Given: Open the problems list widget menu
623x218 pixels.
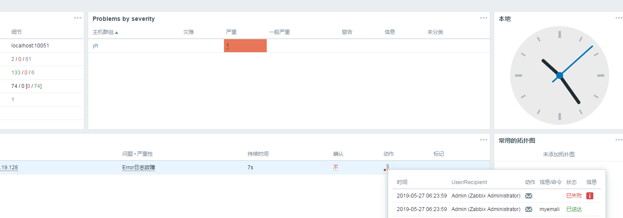Looking at the screenshot, I should point(483,140).
